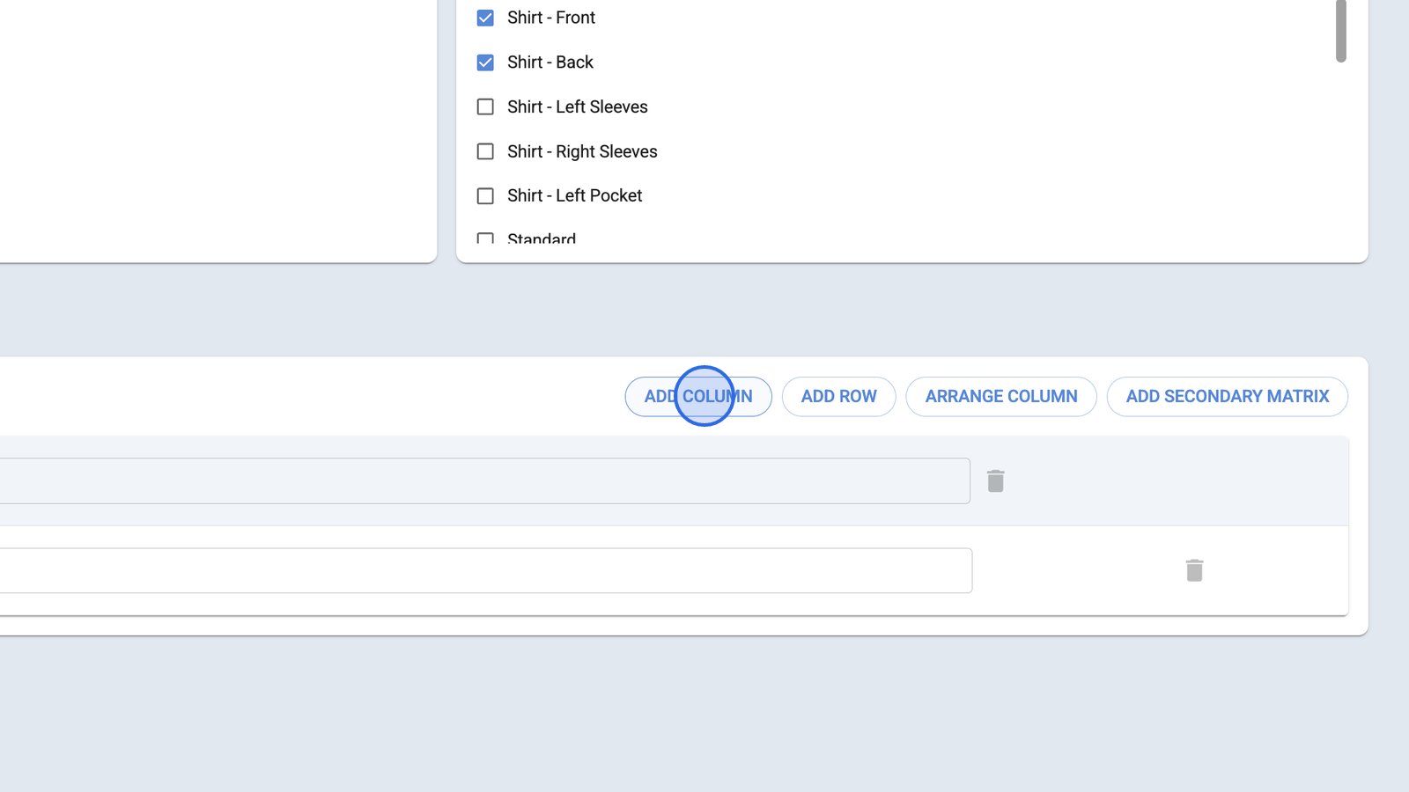Screen dimensions: 1409x792
Task: Click the white second row text field
Action: 484,571
